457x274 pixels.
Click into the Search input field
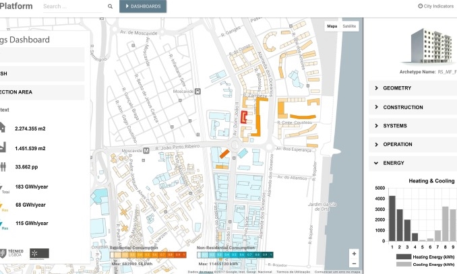(x=73, y=7)
